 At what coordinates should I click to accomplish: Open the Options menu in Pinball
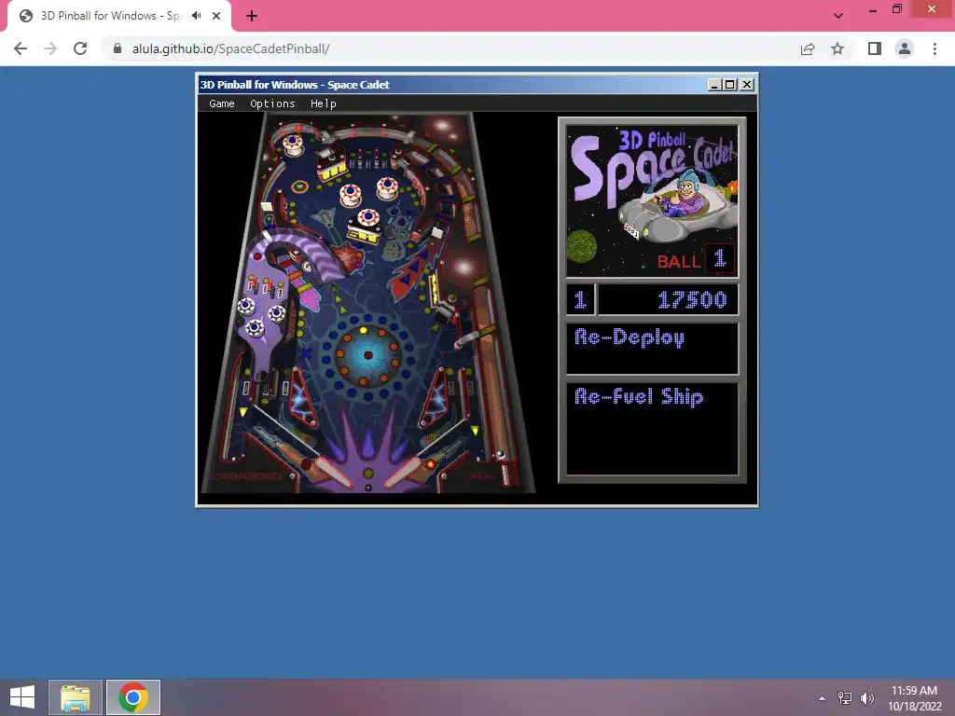(x=272, y=103)
